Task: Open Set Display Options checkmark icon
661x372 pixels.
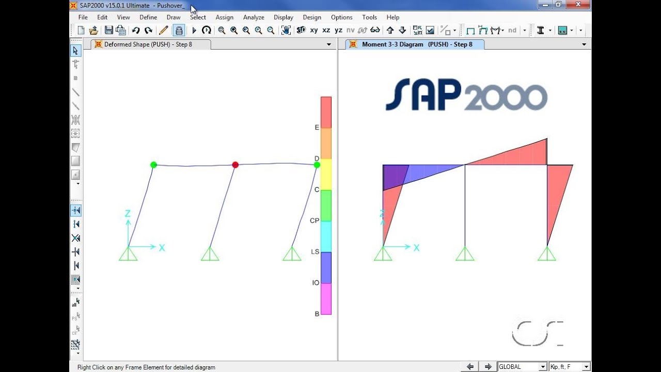Action: tap(430, 30)
